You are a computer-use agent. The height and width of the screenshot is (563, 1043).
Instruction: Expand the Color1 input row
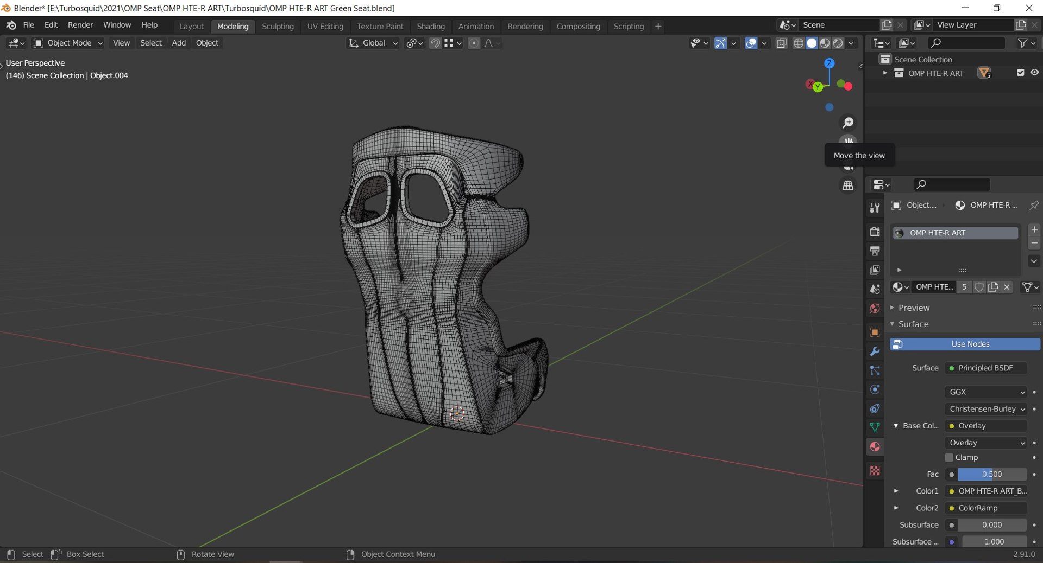pos(896,491)
